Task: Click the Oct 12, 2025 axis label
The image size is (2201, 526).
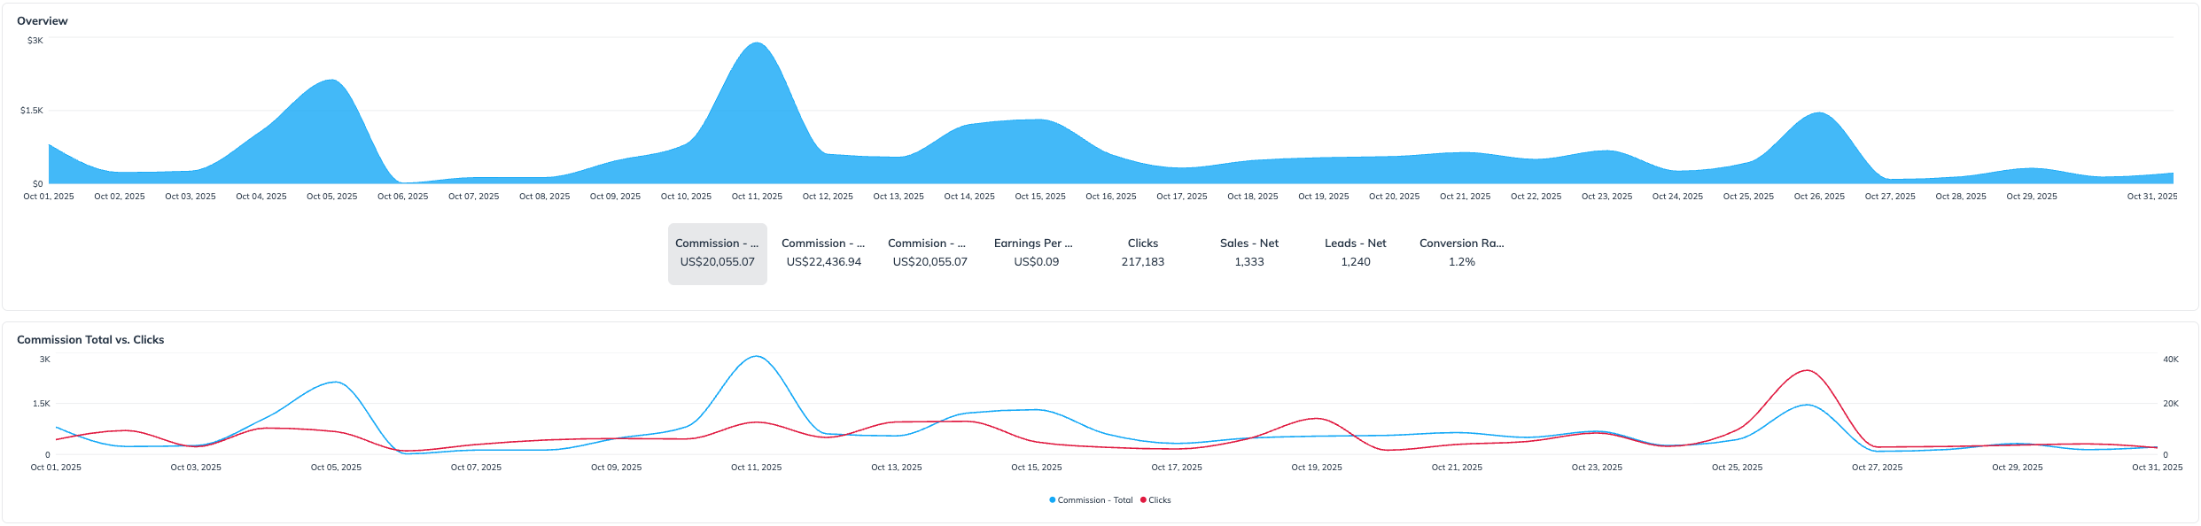Action: click(828, 197)
